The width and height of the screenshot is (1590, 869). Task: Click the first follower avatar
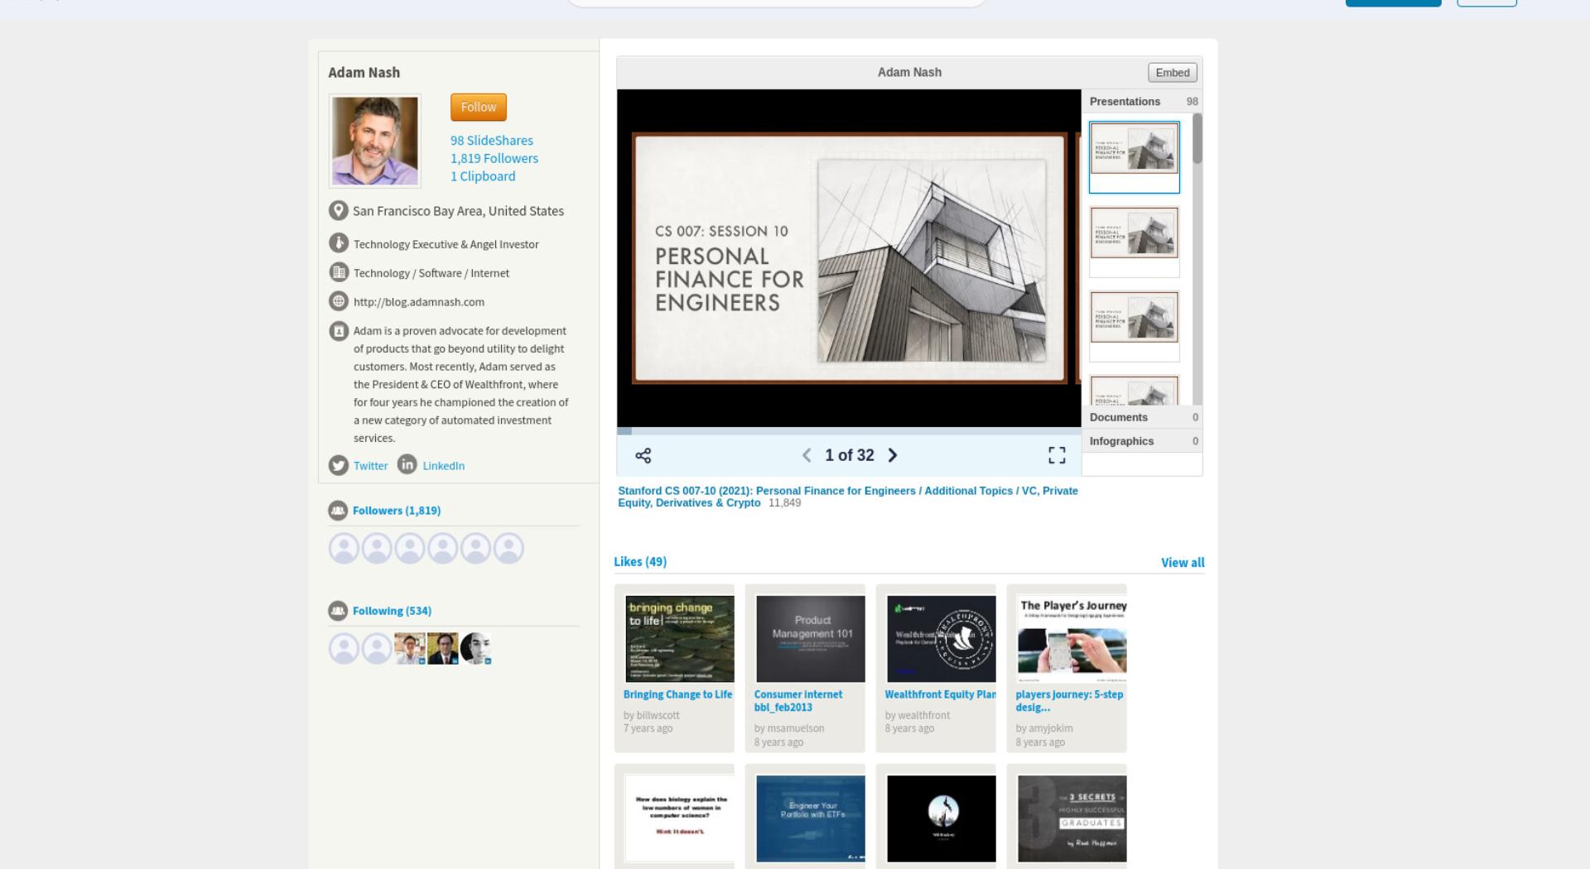pyautogui.click(x=344, y=548)
